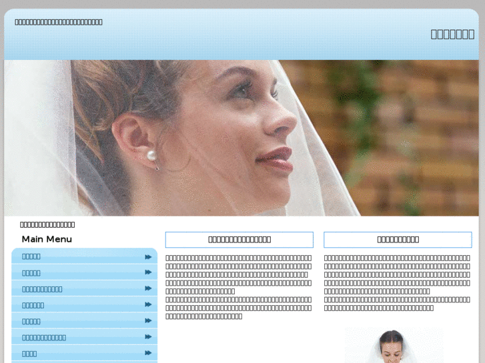Click the boxed title of the left article

tap(239, 240)
